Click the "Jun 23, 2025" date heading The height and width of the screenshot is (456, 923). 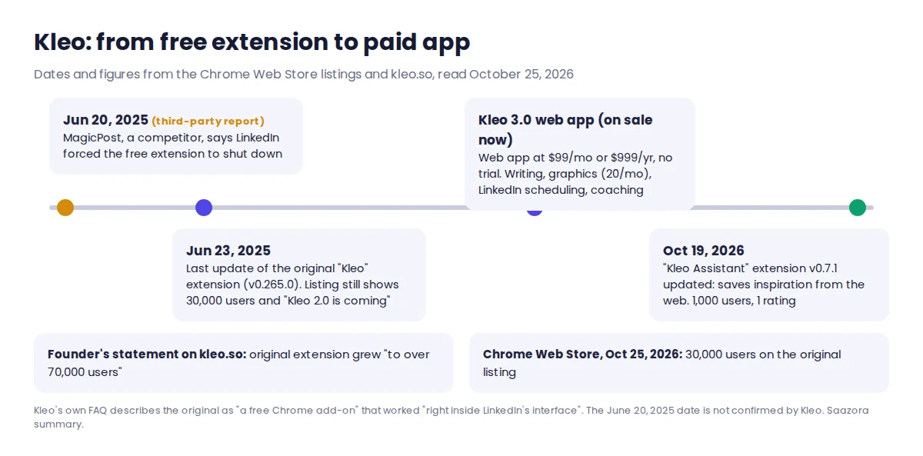[228, 251]
